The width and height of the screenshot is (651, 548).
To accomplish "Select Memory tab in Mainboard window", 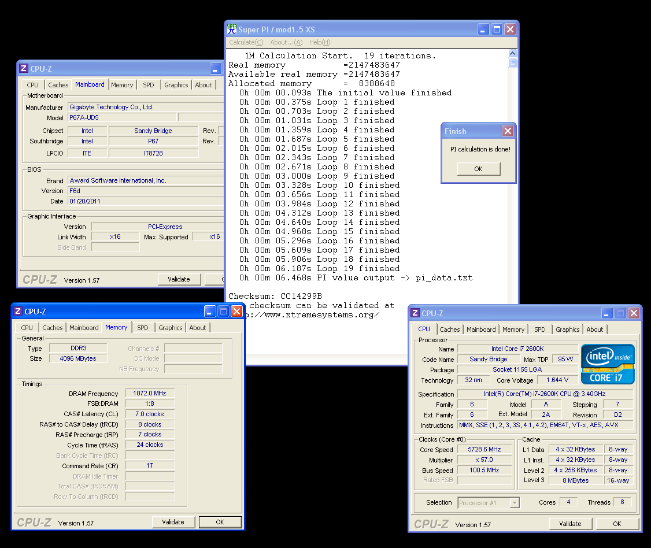I will tap(122, 85).
